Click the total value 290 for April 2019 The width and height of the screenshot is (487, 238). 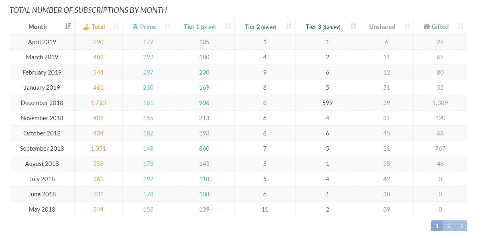(98, 42)
